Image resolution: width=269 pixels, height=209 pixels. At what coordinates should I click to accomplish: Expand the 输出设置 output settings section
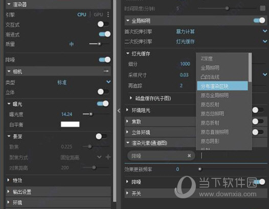pyautogui.click(x=8, y=191)
